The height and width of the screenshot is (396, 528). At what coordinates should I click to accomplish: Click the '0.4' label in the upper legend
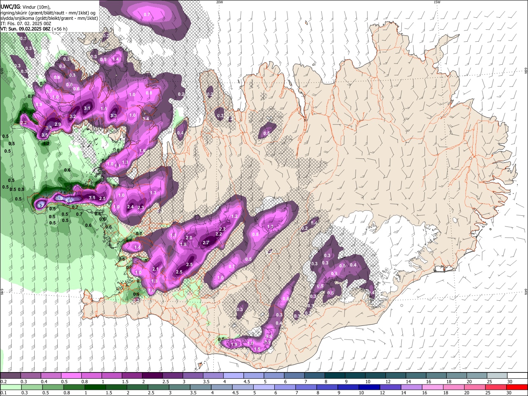(x=44, y=382)
